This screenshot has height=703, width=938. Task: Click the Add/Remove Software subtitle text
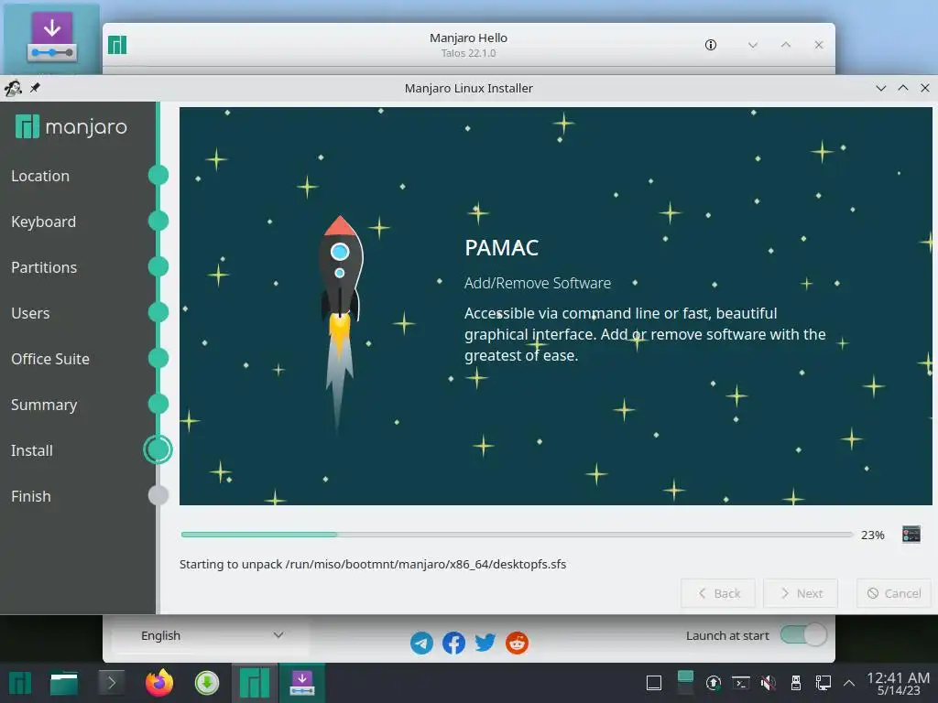click(538, 283)
